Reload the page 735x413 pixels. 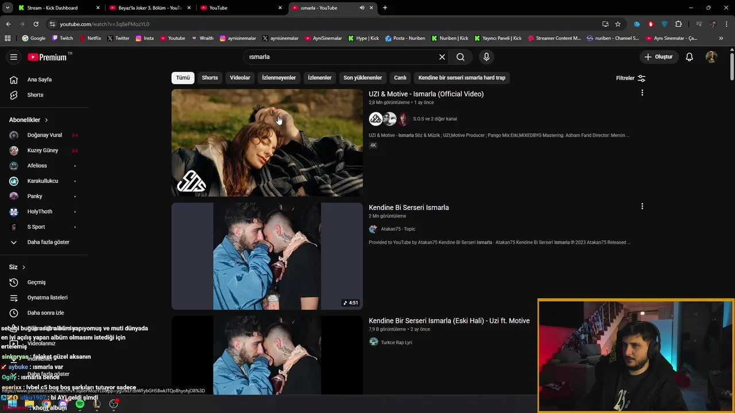(36, 24)
